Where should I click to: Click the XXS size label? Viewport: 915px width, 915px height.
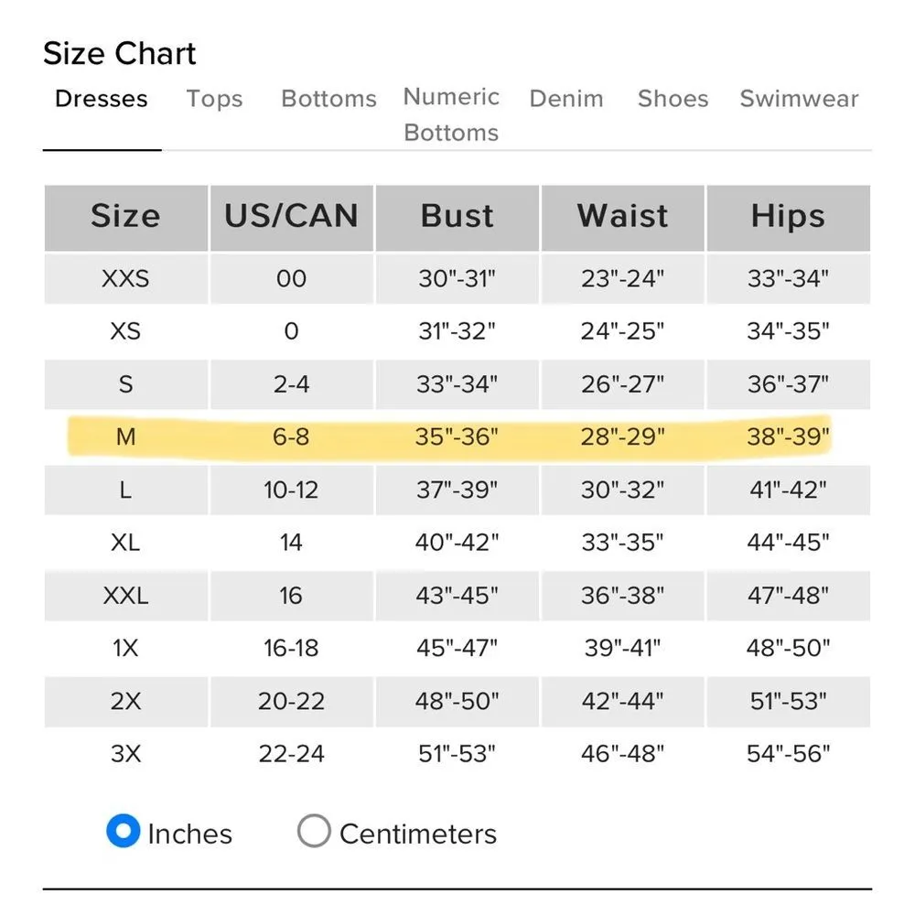(125, 278)
